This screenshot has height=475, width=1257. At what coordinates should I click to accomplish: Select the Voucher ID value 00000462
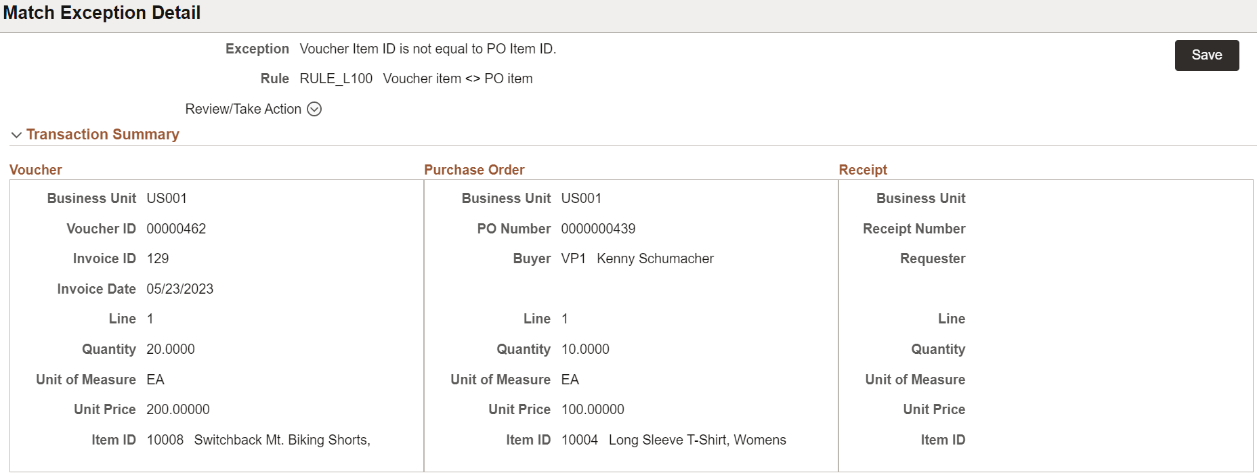click(x=176, y=229)
